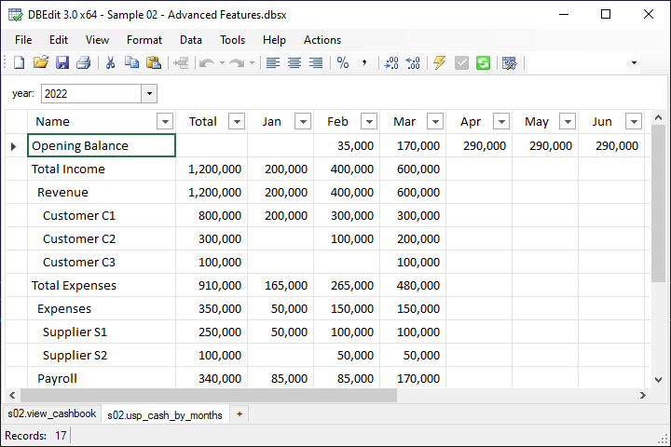Open the Feb column filter dropdown
The image size is (671, 447).
tap(369, 121)
